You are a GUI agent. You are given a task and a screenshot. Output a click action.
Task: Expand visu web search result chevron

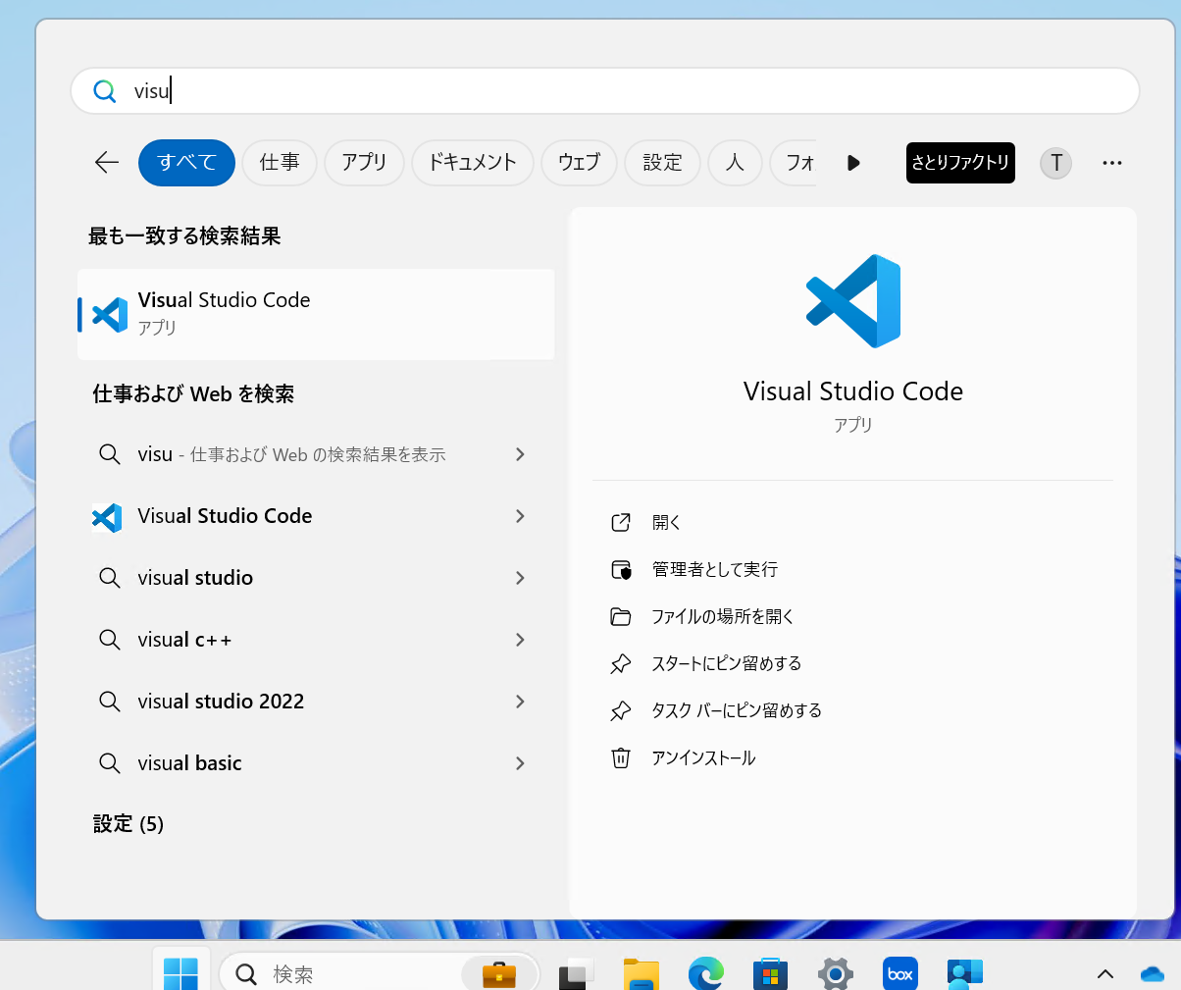coord(520,454)
